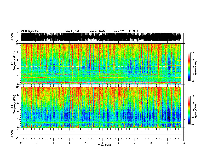207x160 pixels.
Task: Click the "9" tick on the time axis
Action: [x=167, y=143]
